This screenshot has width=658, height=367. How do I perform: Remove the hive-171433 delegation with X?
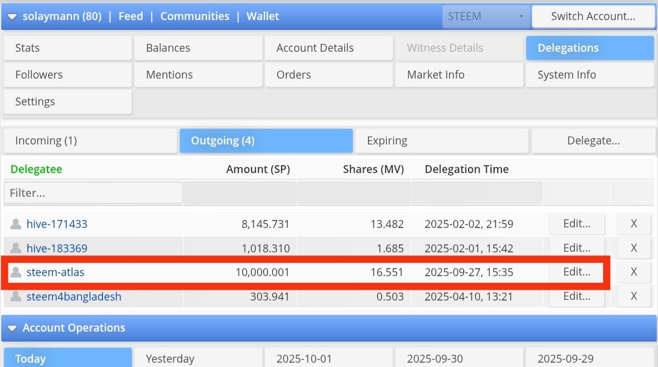pyautogui.click(x=634, y=224)
